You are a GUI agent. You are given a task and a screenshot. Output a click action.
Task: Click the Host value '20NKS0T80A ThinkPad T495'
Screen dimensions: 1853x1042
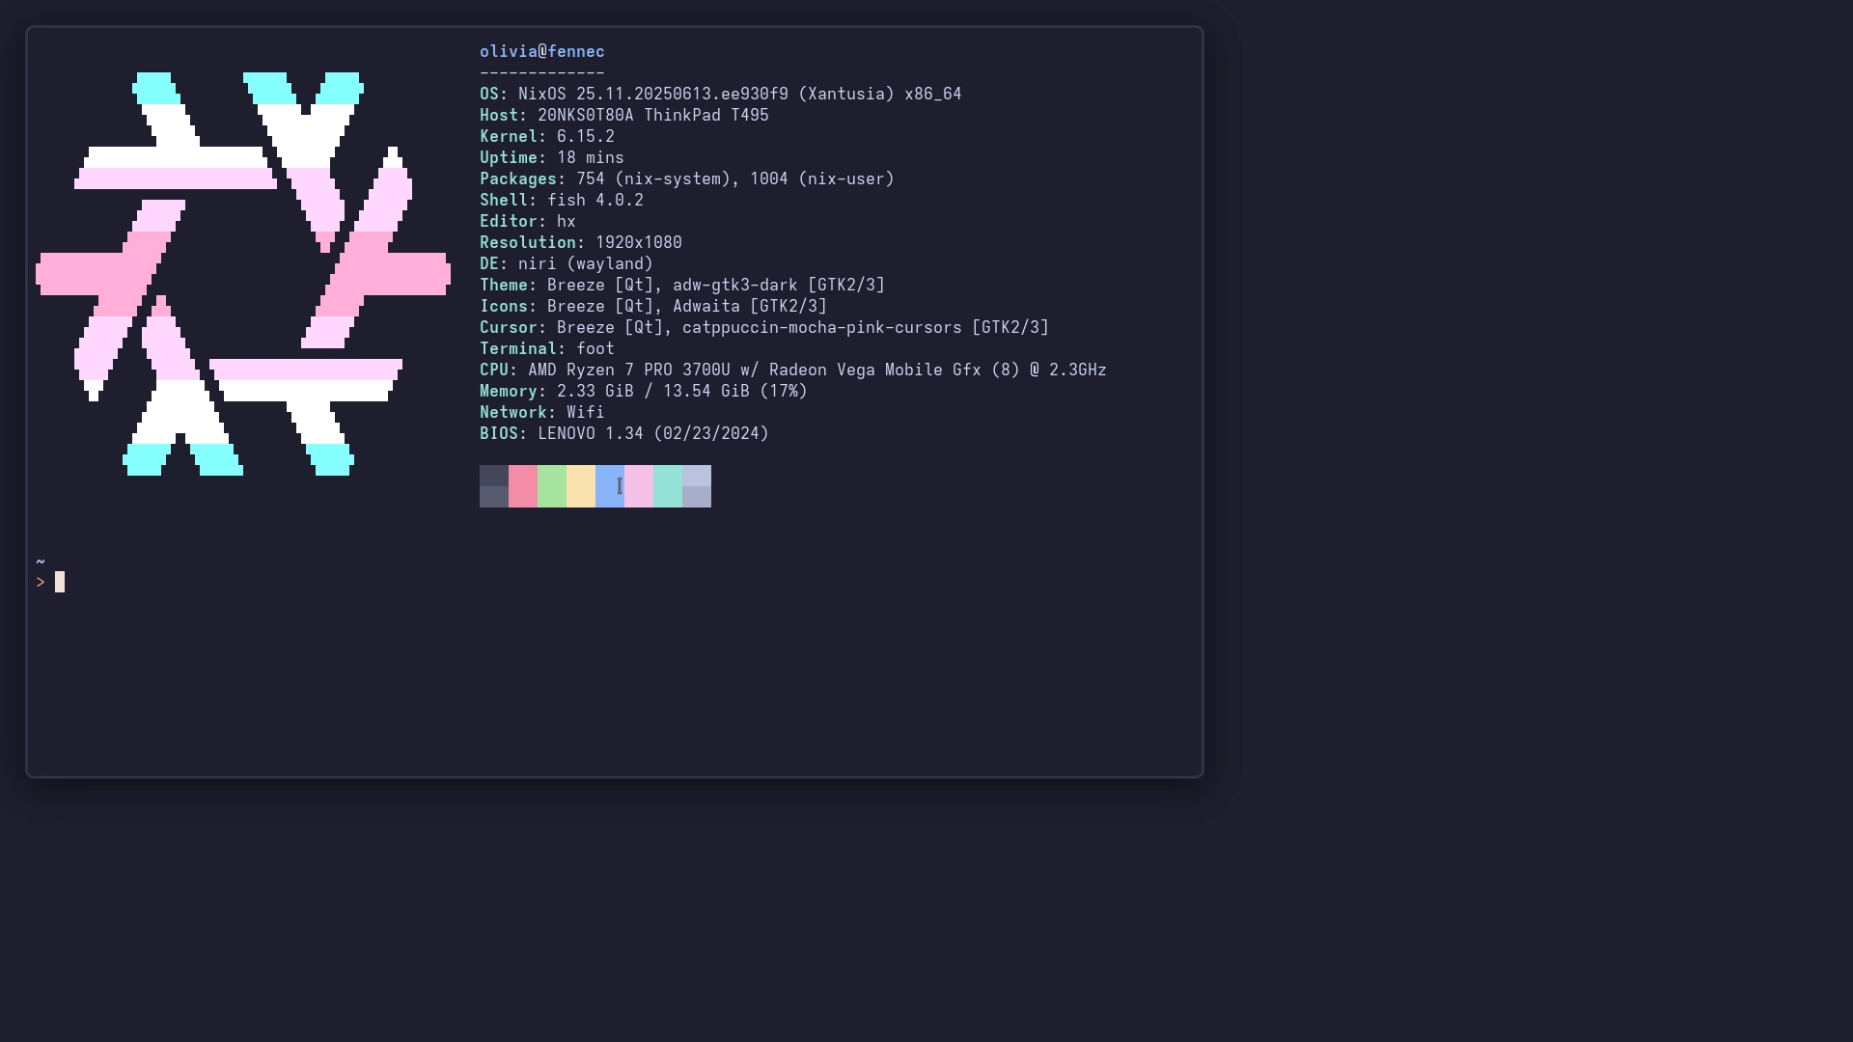click(x=653, y=116)
